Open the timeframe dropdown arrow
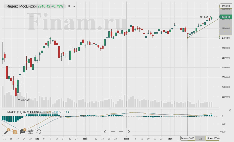The height and width of the screenshot is (142, 234). pos(74,6)
